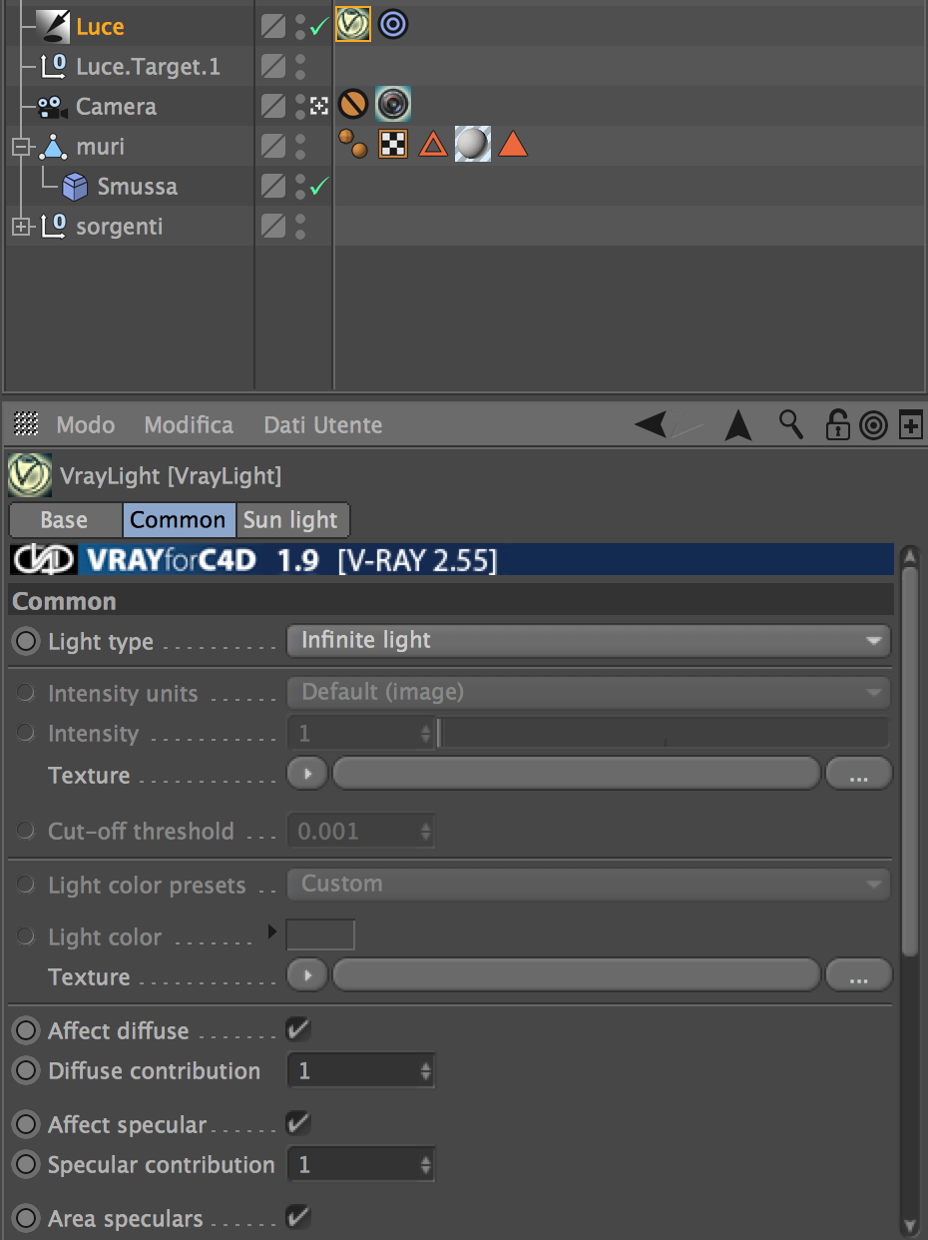
Task: Click the Intensity Texture ellipsis button
Action: click(x=858, y=774)
